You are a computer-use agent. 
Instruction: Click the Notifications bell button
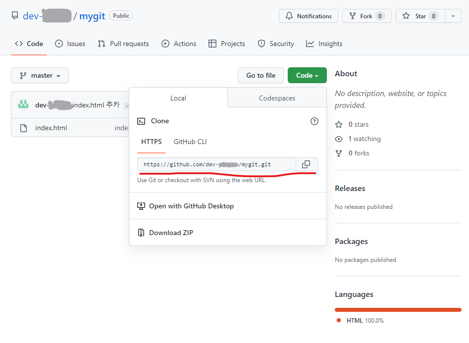pos(309,16)
